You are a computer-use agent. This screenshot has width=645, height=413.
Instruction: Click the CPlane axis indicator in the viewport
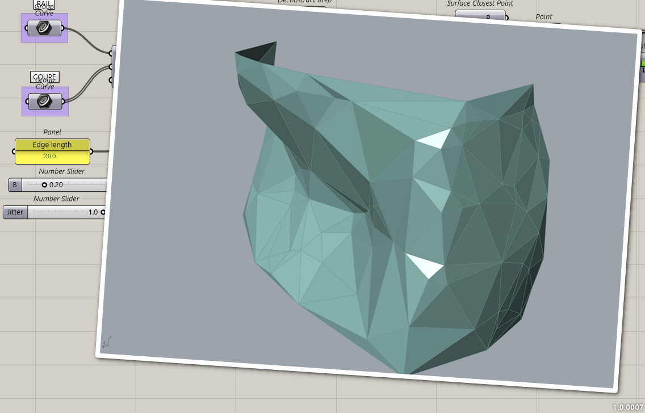coord(107,342)
